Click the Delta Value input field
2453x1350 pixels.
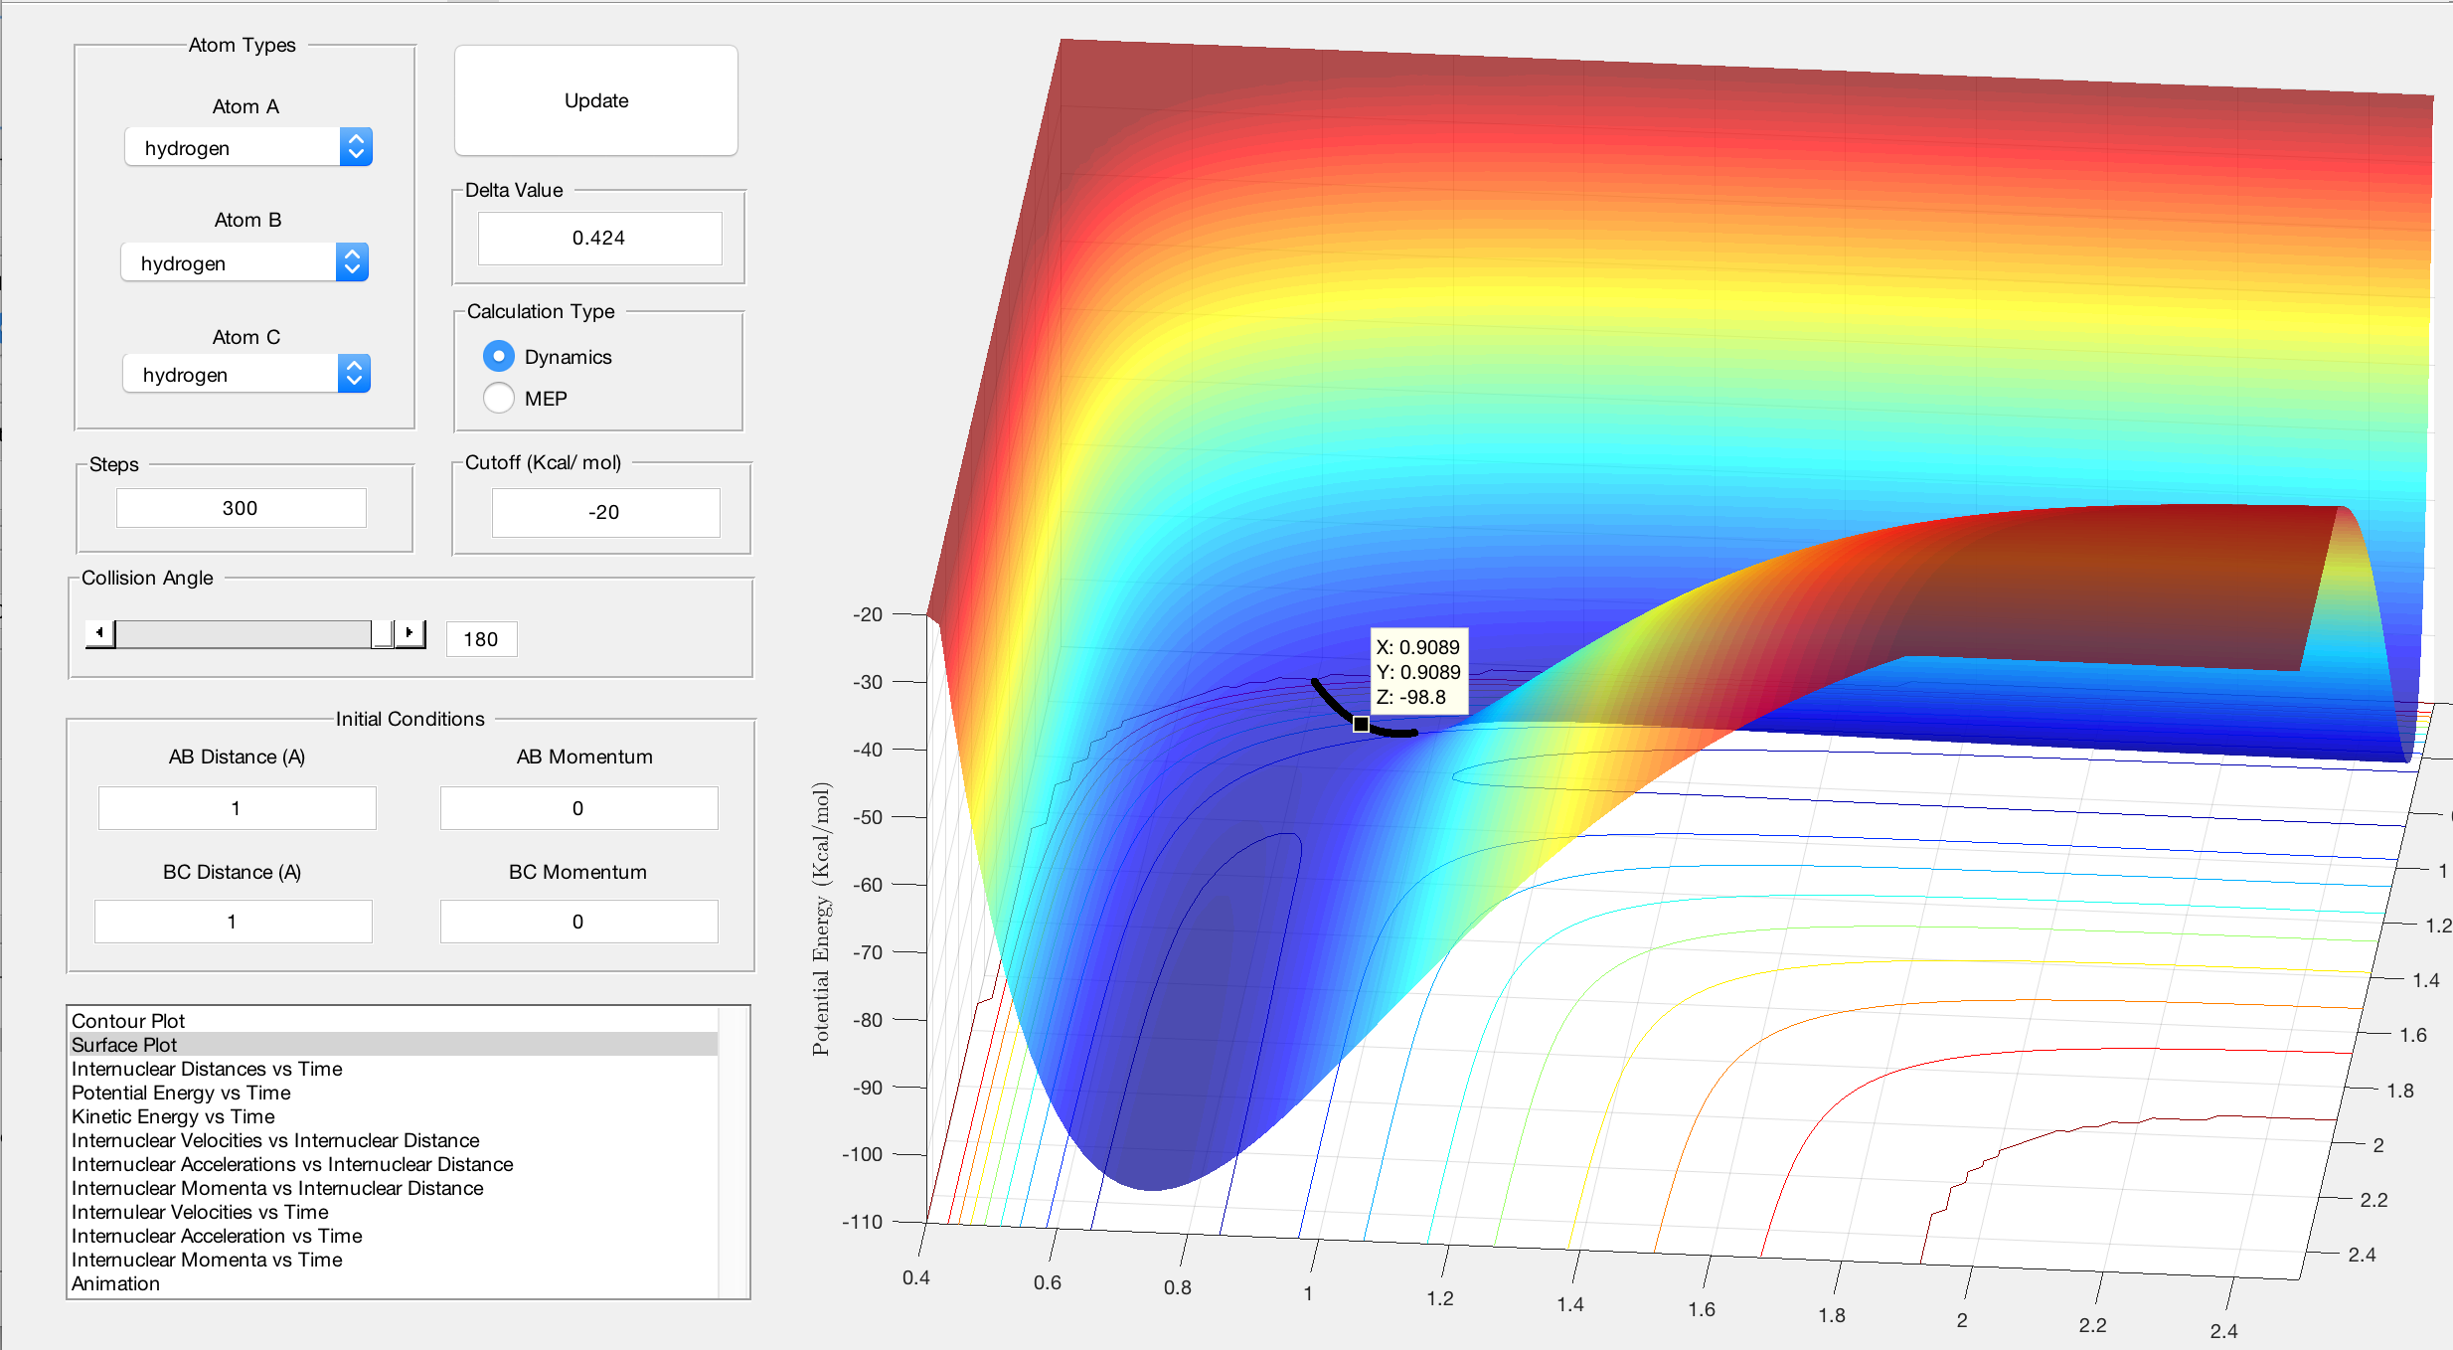[599, 238]
